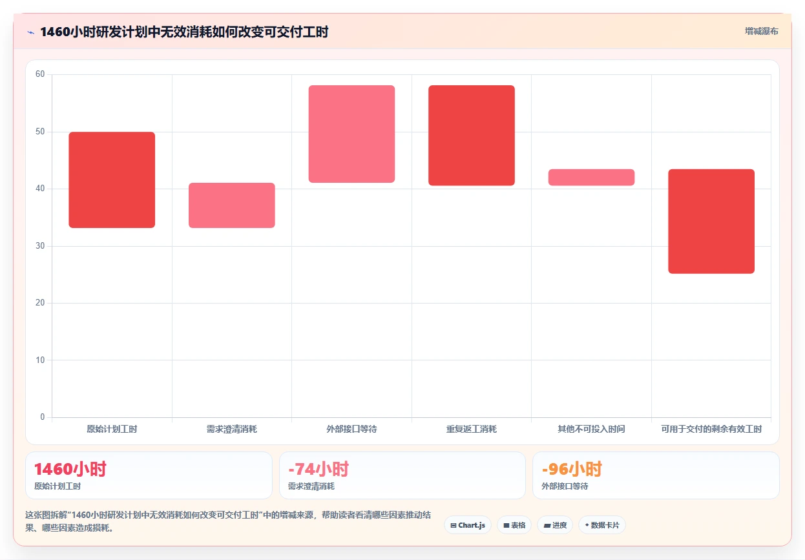Click the 表格 tag chip

pos(514,525)
